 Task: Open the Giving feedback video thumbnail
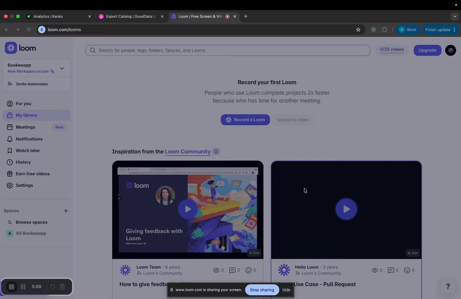click(188, 210)
